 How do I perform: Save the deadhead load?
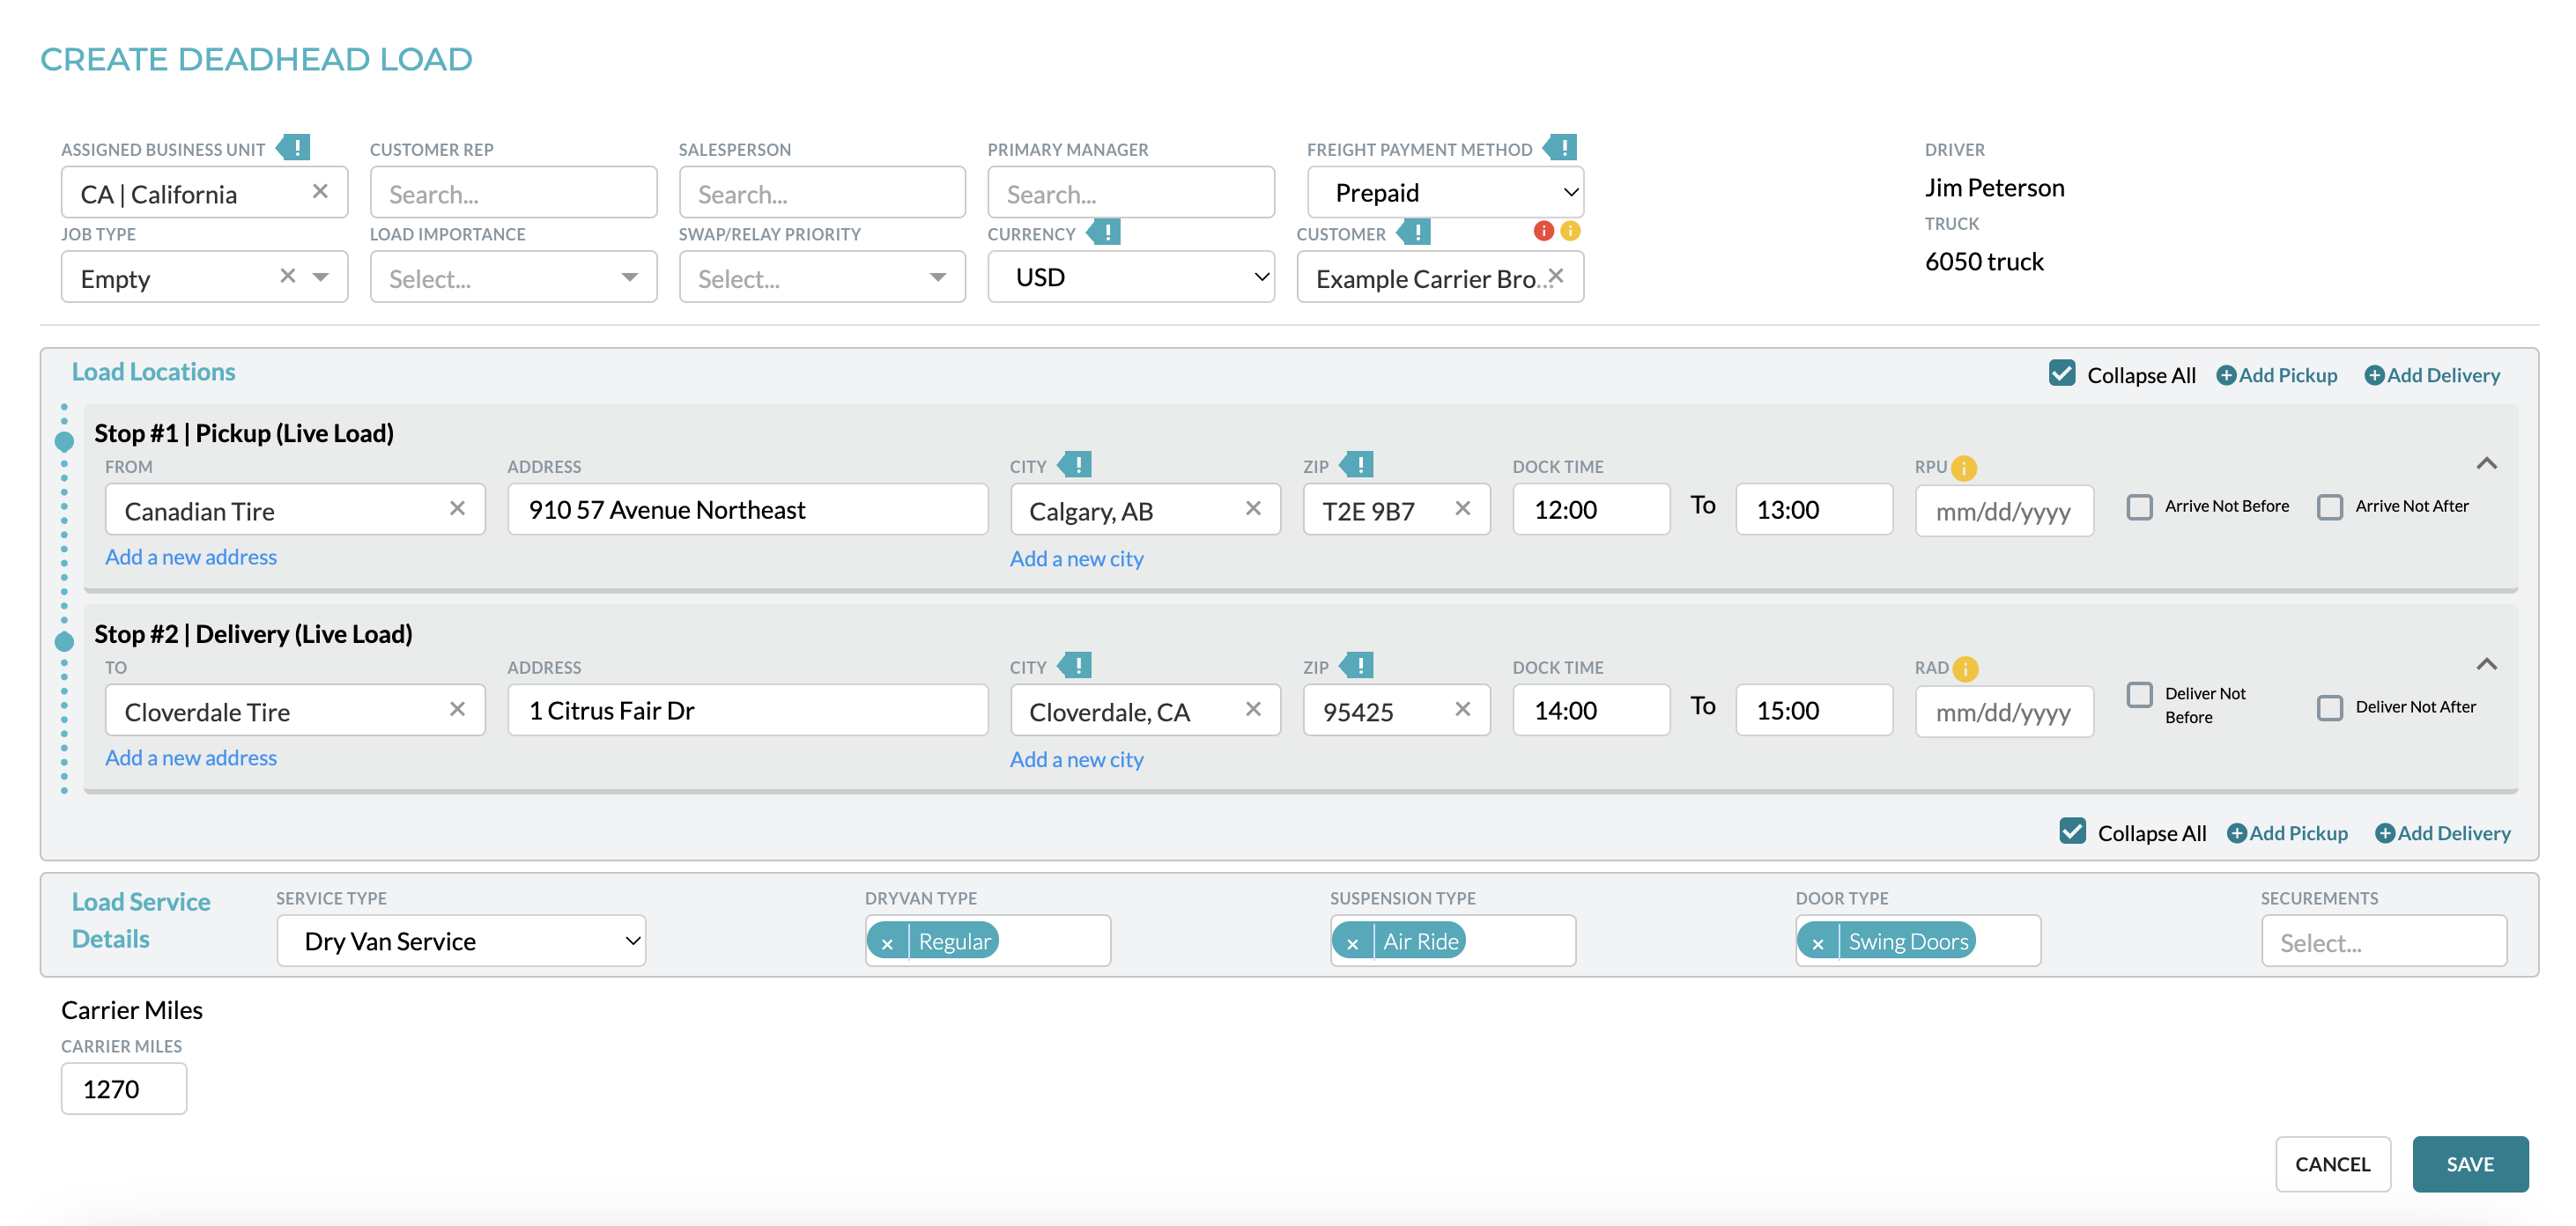pos(2469,1164)
